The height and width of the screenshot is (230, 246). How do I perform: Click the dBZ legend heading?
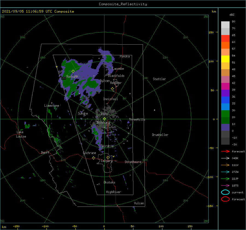(232, 14)
